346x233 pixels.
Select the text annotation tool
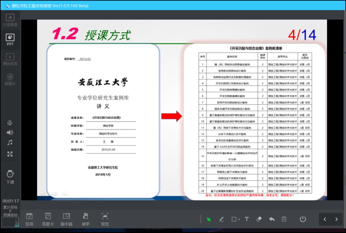point(247,219)
